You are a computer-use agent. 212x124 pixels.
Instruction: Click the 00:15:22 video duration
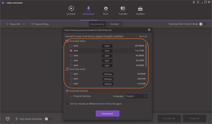(x=143, y=36)
